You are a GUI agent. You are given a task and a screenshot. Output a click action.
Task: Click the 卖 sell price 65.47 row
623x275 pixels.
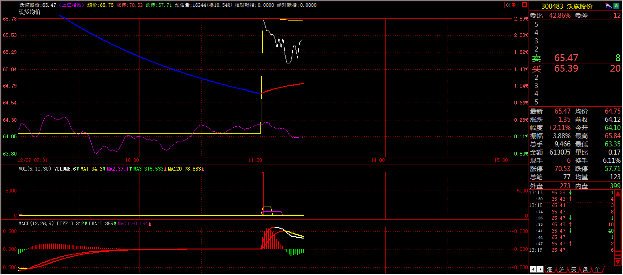(x=576, y=58)
